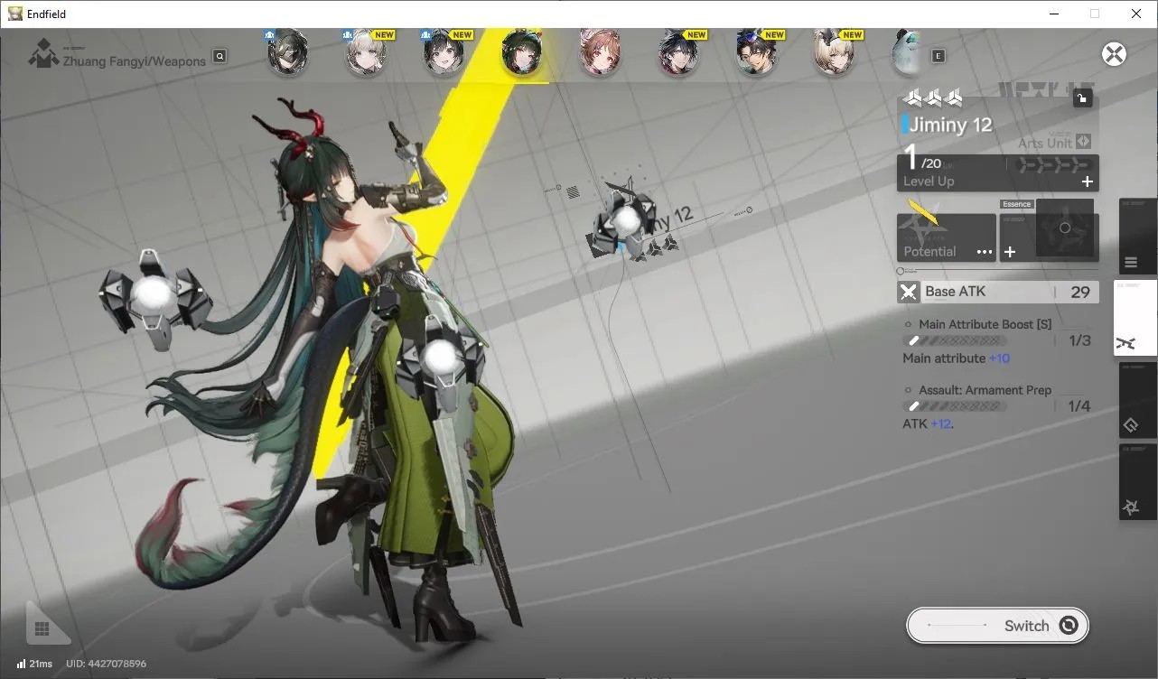Add an Essence with the plus icon
This screenshot has width=1158, height=679.
point(1010,252)
